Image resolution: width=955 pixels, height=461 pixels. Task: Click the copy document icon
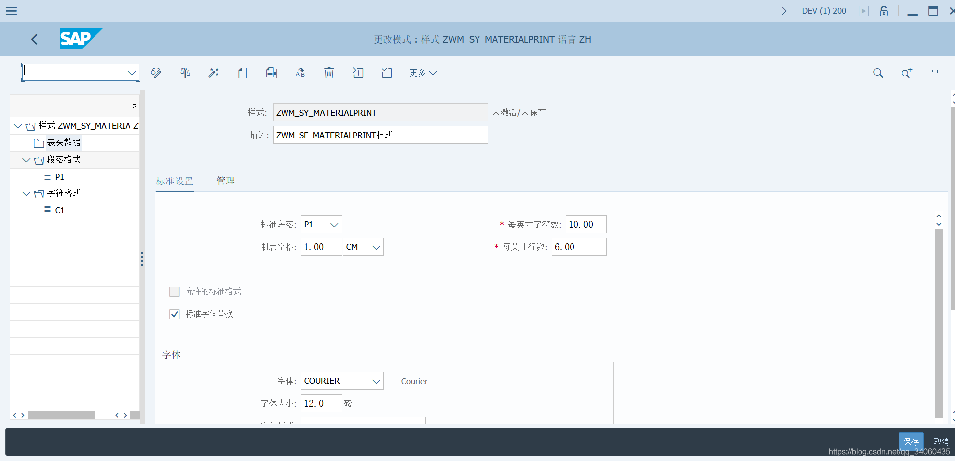coord(272,73)
